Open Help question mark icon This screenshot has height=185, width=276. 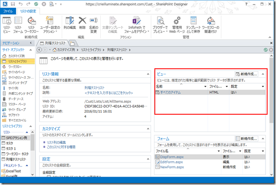pyautogui.click(x=246, y=4)
